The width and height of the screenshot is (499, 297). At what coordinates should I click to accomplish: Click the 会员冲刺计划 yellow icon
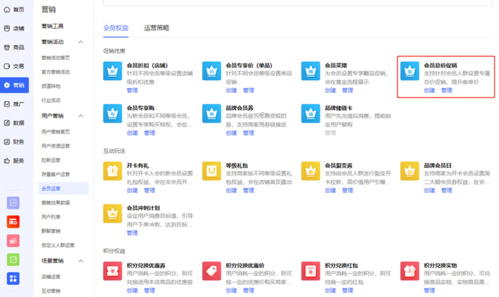click(x=112, y=213)
